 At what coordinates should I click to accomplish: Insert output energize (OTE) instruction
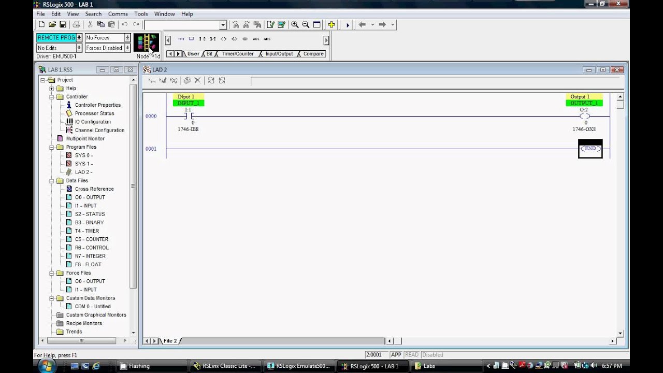pyautogui.click(x=223, y=39)
